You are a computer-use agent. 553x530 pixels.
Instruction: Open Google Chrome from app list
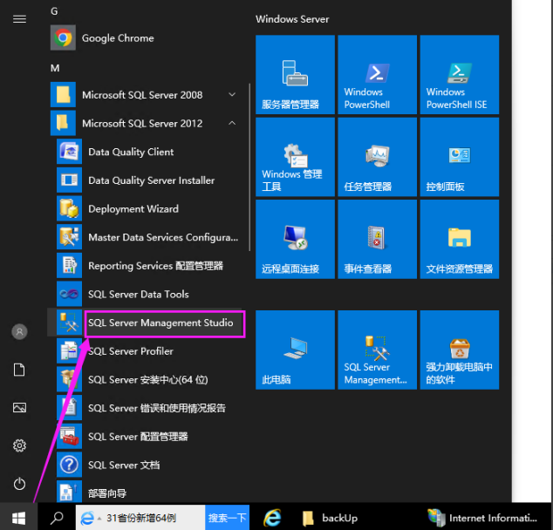tap(117, 38)
